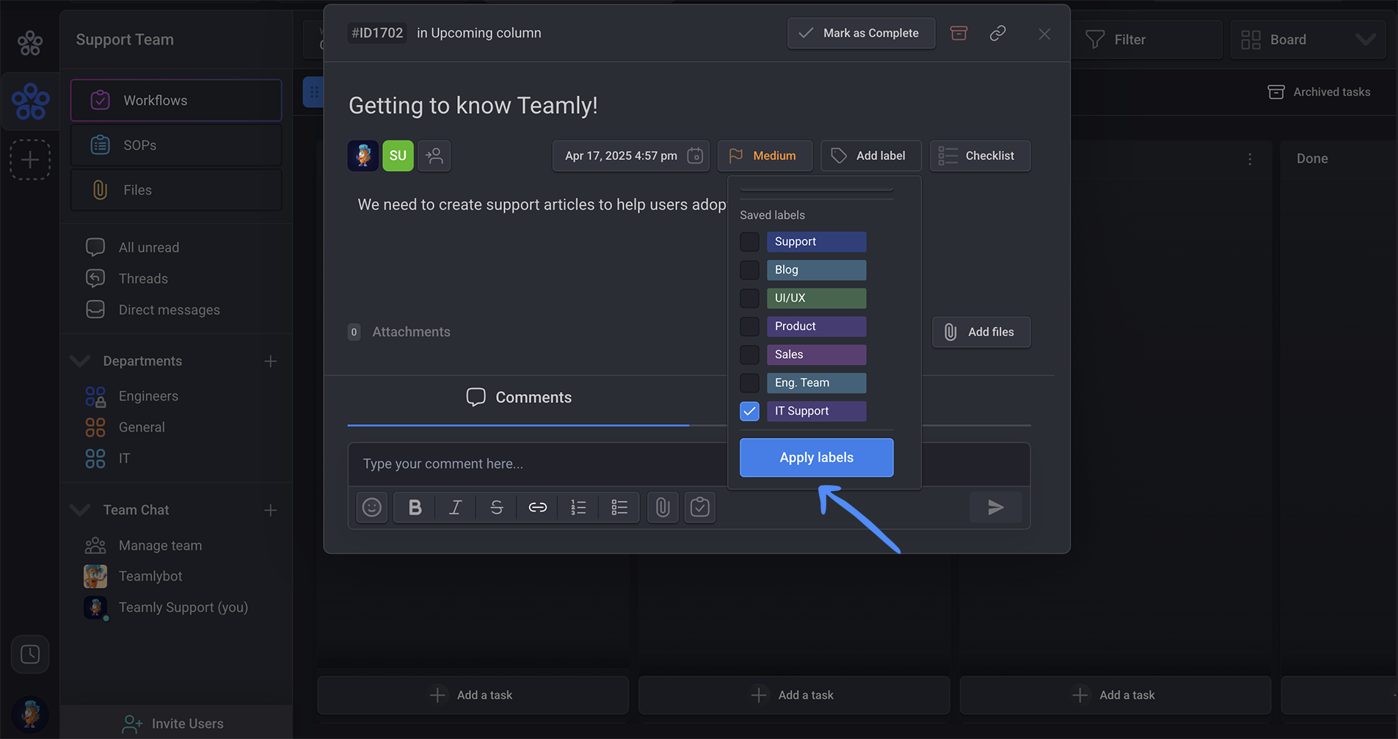Close the task modal with the X icon

(x=1044, y=34)
